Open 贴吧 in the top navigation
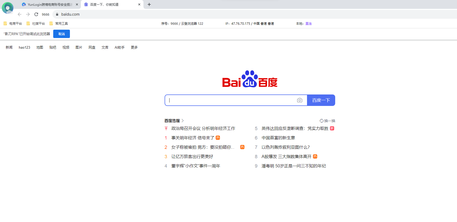Screen dimensions: 457x222 point(53,47)
